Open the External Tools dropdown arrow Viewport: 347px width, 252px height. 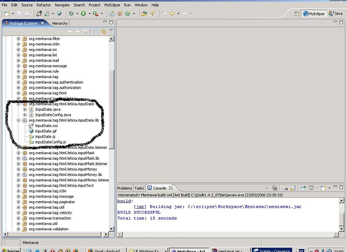pyautogui.click(x=102, y=14)
